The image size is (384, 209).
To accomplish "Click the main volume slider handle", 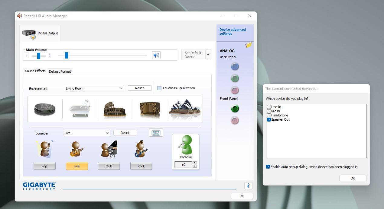I will point(66,55).
